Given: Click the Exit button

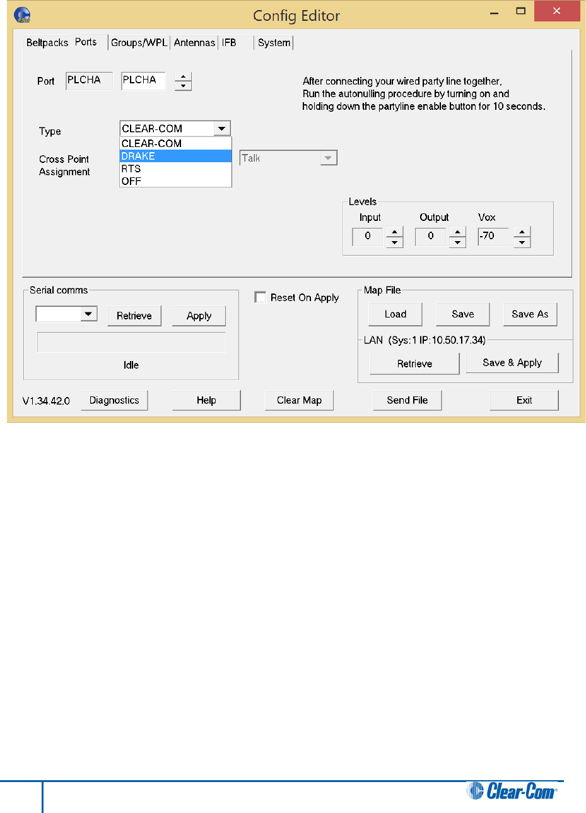Looking at the screenshot, I should click(524, 400).
